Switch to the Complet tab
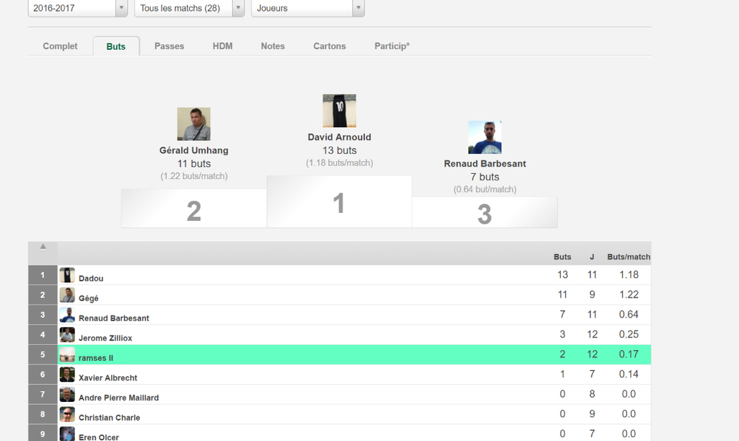This screenshot has width=739, height=441. [60, 46]
